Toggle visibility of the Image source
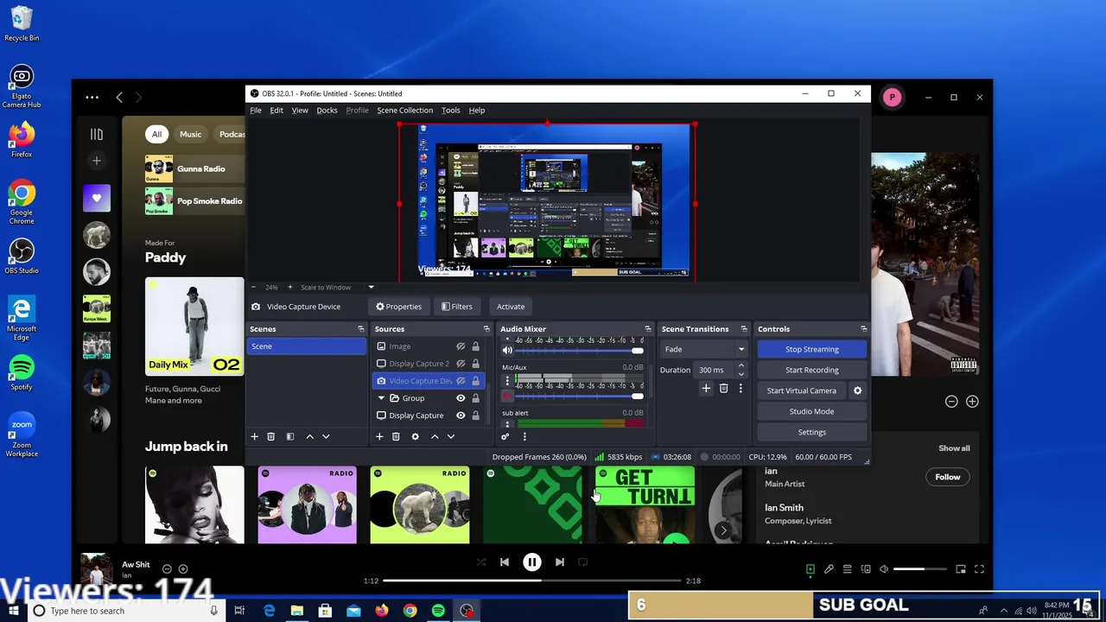The width and height of the screenshot is (1106, 622). (461, 346)
